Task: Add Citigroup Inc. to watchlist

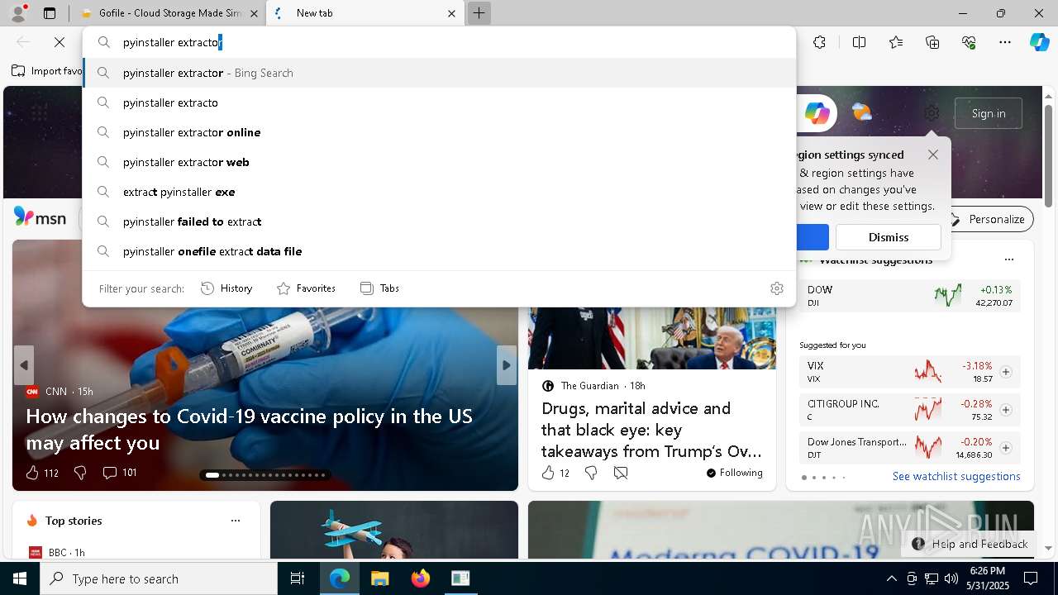Action: 1006,410
